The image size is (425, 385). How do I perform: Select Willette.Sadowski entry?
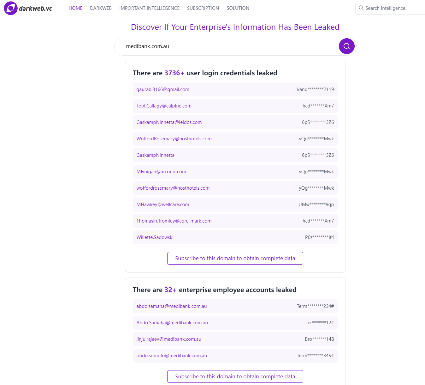pyautogui.click(x=235, y=237)
